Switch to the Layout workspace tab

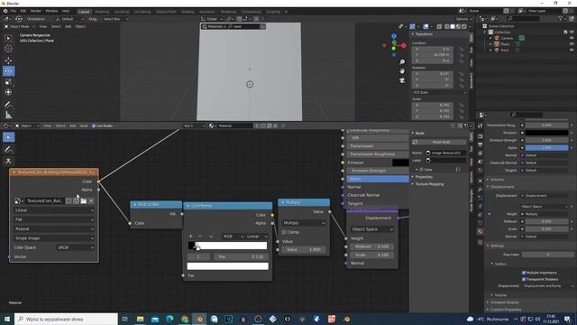[x=84, y=12]
